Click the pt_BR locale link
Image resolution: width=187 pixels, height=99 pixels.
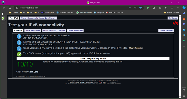point(102,82)
